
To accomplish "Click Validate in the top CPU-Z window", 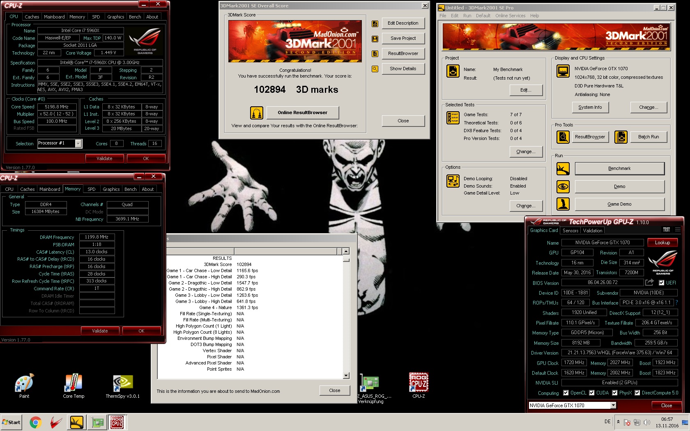I will 104,158.
